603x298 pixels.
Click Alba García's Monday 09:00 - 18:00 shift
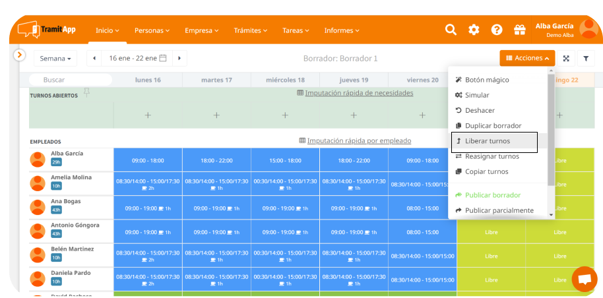148,160
